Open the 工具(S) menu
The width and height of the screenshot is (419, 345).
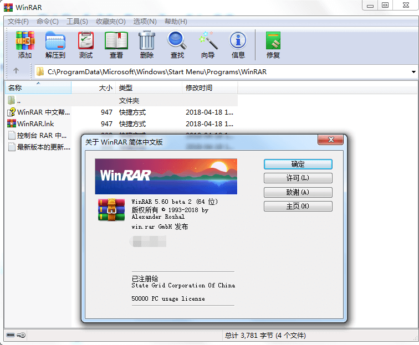(77, 22)
